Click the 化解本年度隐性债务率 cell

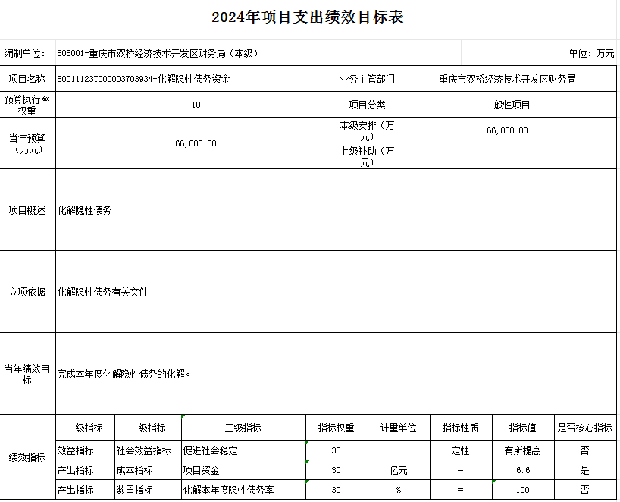point(243,489)
